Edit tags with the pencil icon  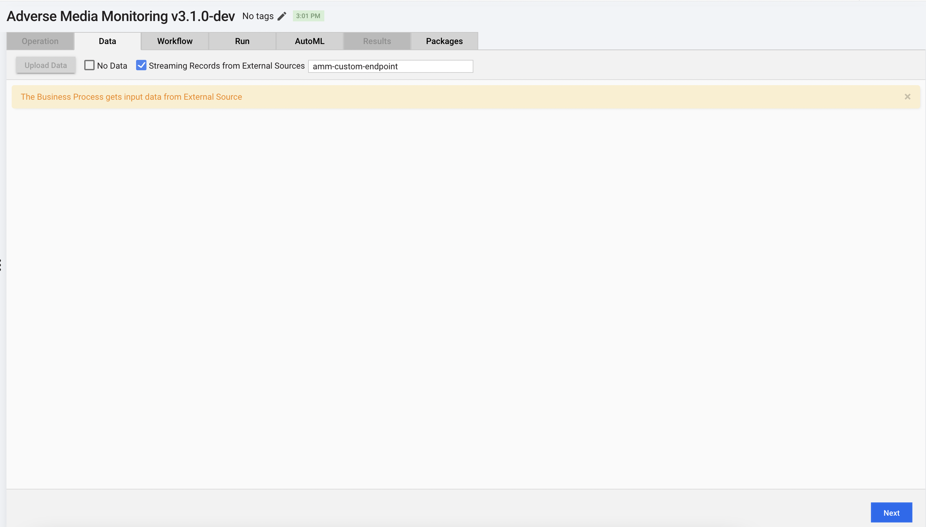pos(282,16)
